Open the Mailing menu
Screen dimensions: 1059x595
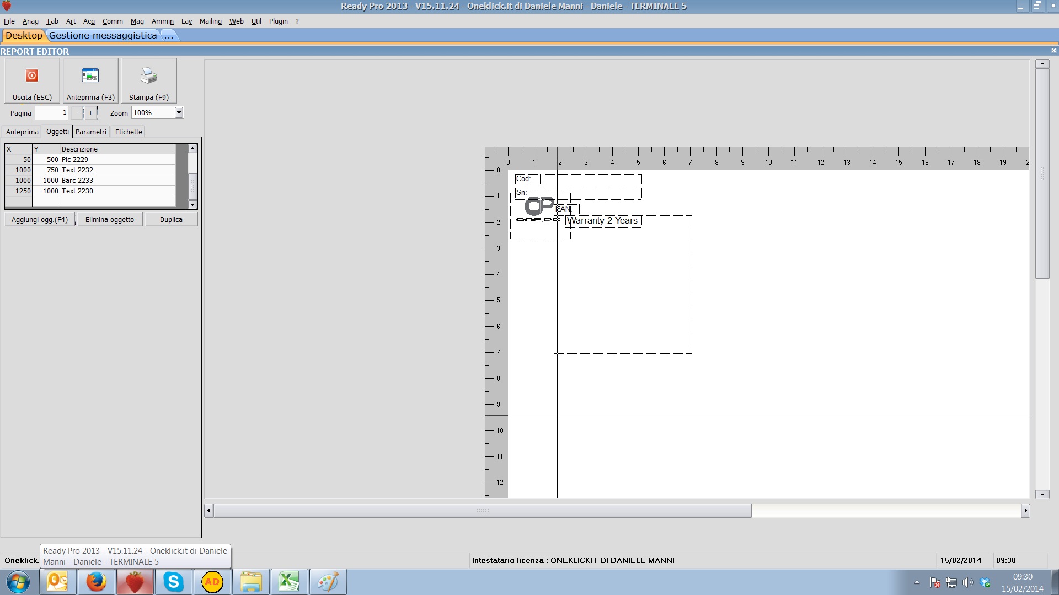click(210, 21)
